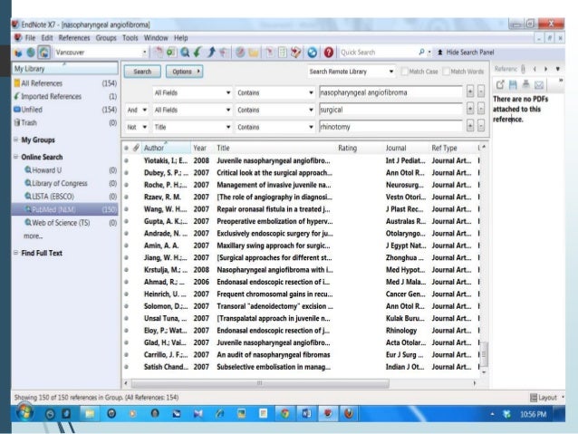Click more... under Online Search
578x434 pixels.
33,236
